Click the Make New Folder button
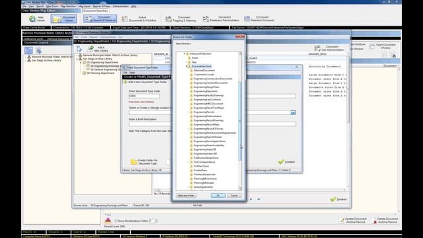Screen dimensions: 423x238 click(x=186, y=196)
